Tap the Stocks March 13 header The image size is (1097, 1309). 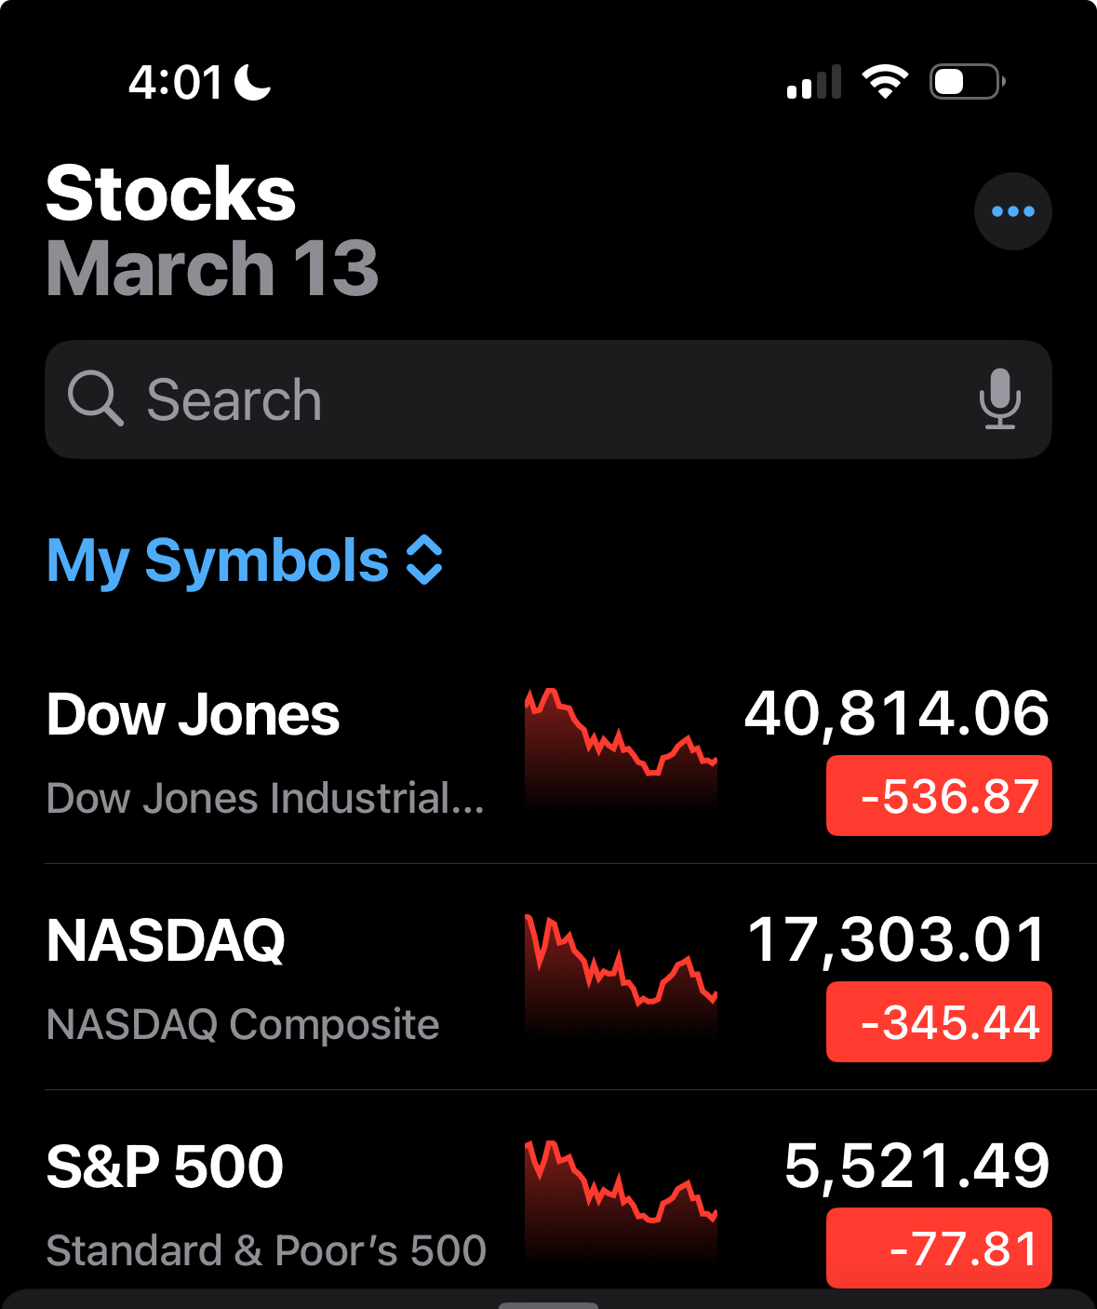click(x=212, y=230)
